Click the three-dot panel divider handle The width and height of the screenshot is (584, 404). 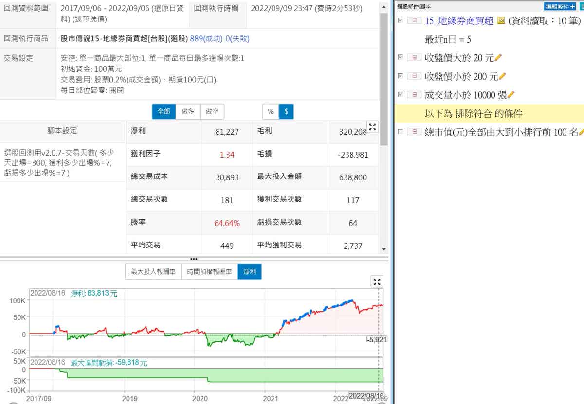point(194,259)
